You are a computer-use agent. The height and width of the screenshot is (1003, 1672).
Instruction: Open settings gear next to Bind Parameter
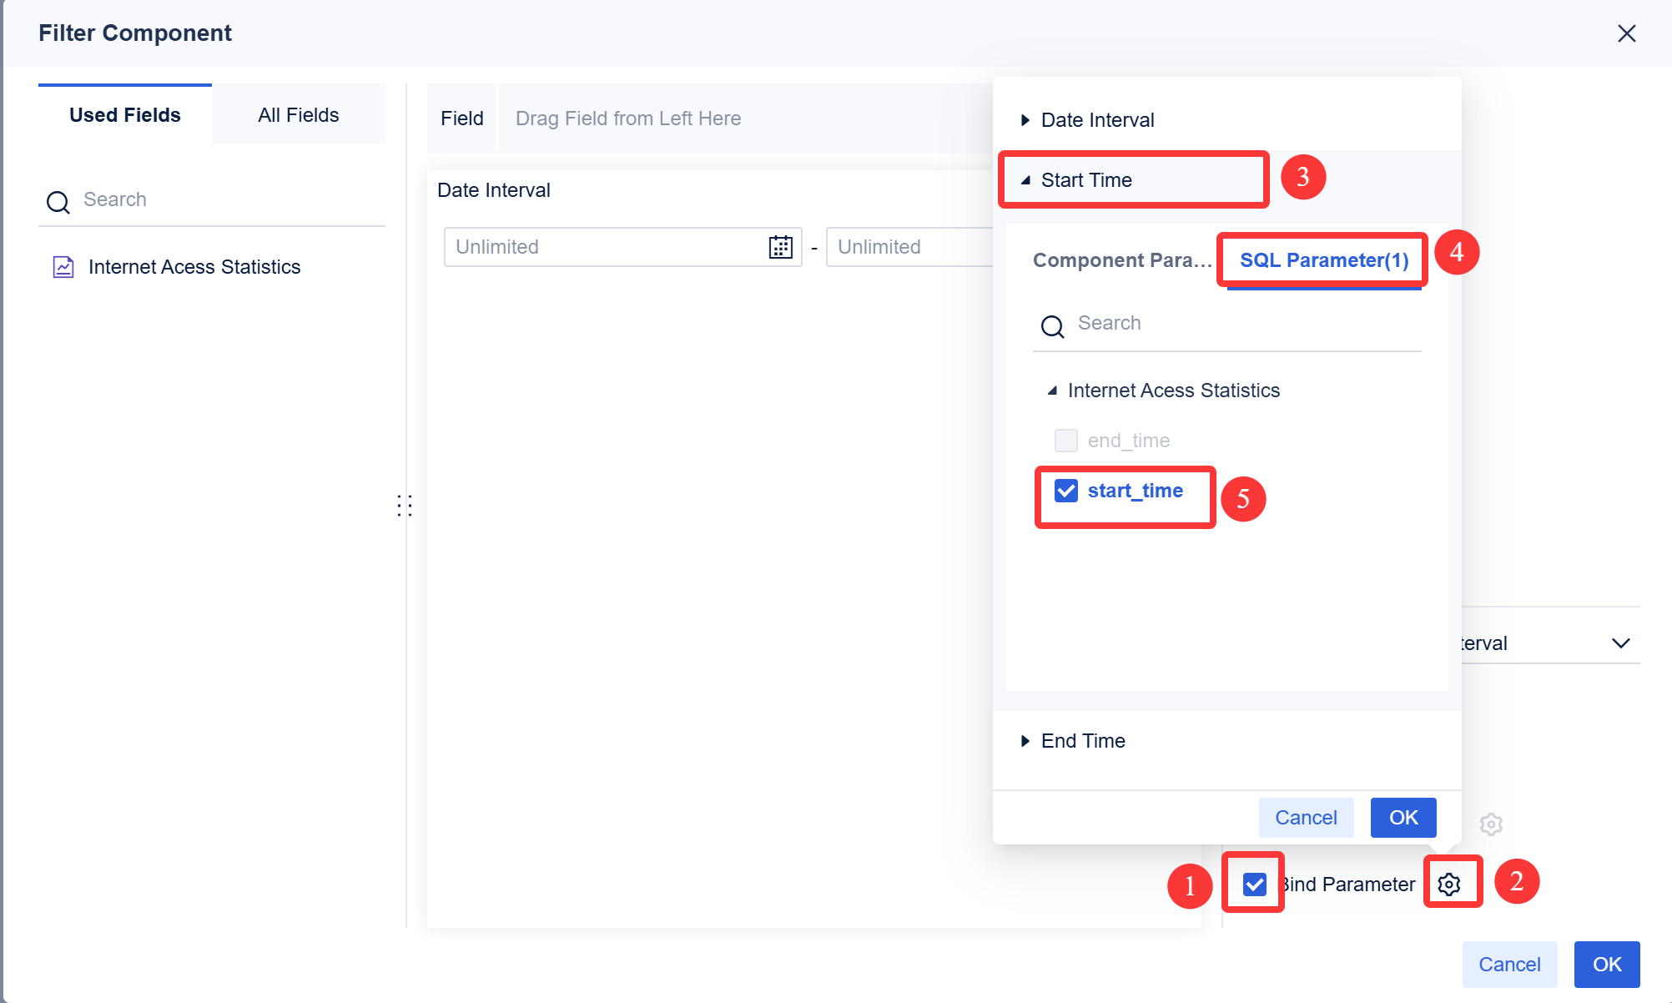1452,883
